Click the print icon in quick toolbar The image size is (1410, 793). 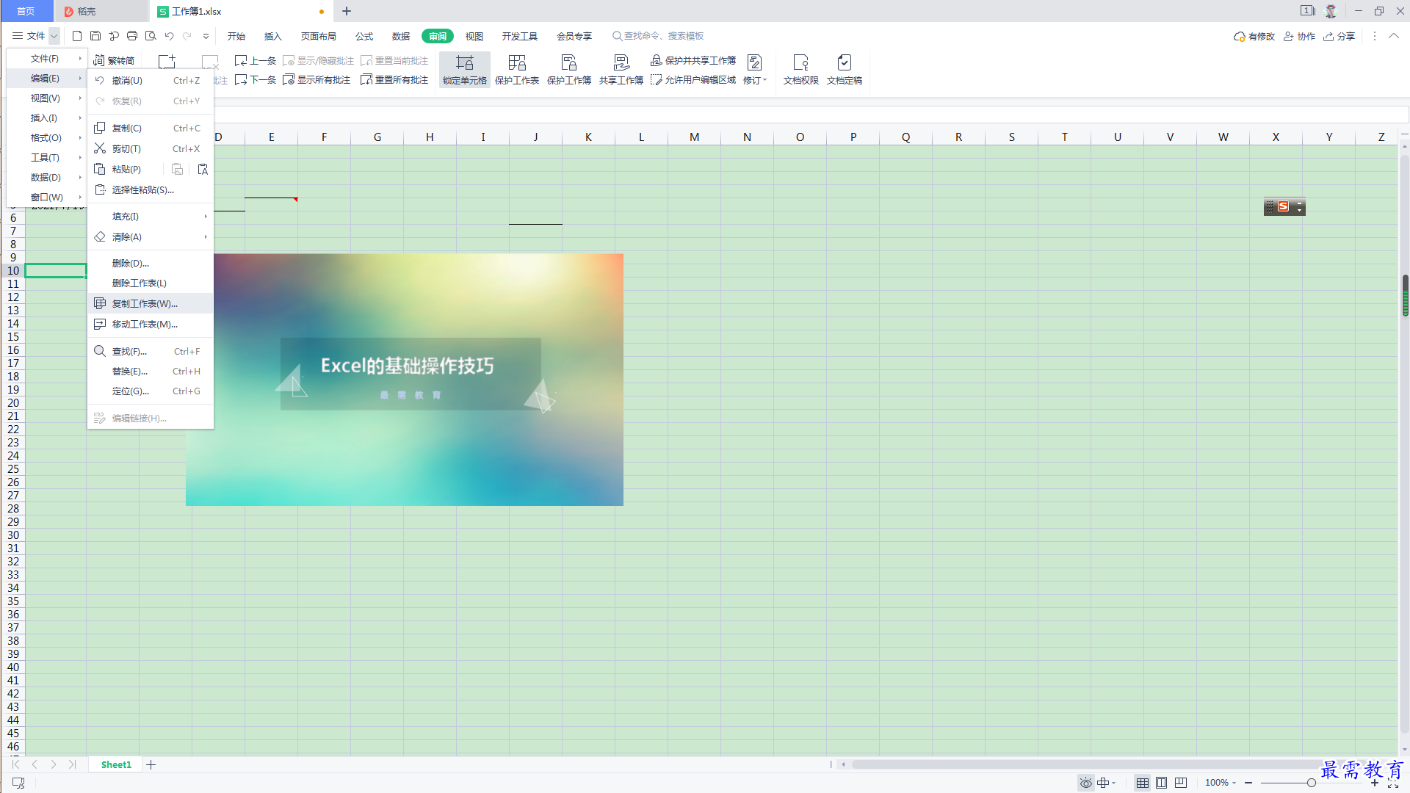click(132, 36)
